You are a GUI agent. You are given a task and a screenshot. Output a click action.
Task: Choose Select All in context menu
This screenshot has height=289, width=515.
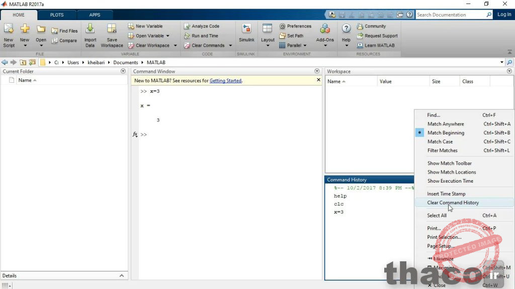point(464,215)
